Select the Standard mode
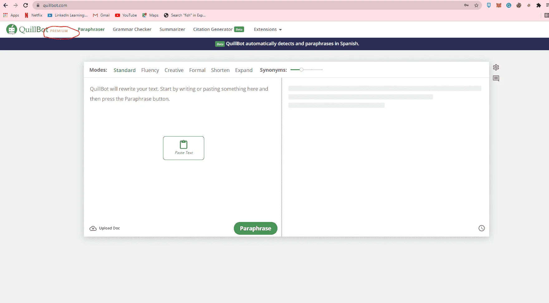 pyautogui.click(x=124, y=70)
